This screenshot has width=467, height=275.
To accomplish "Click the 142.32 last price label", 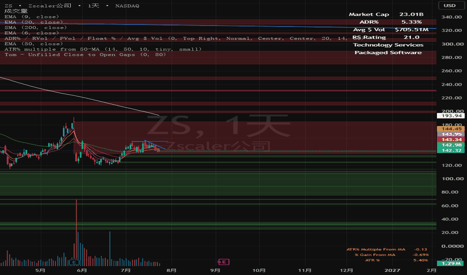I will coord(450,150).
